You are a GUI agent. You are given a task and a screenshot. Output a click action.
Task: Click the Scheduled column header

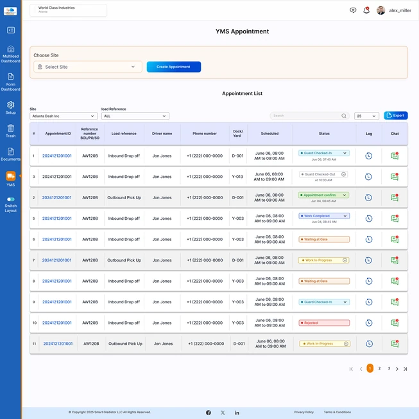tap(269, 134)
